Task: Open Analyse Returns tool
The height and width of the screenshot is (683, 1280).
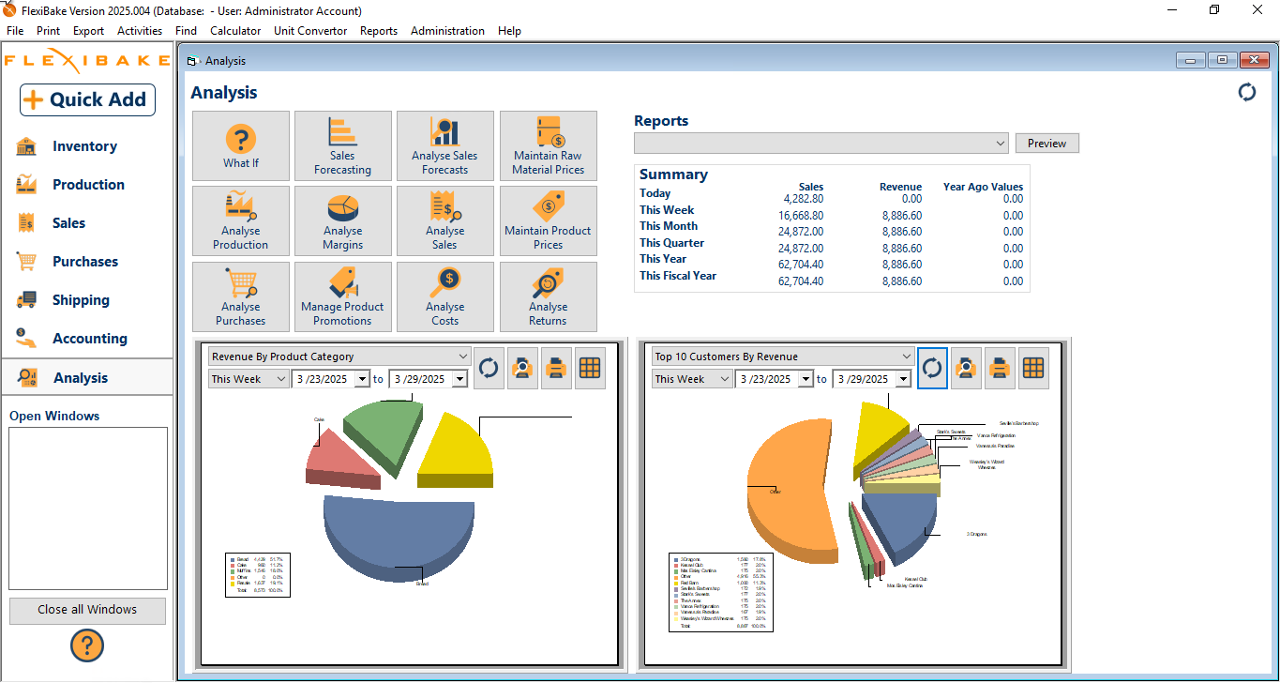Action: click(x=549, y=296)
